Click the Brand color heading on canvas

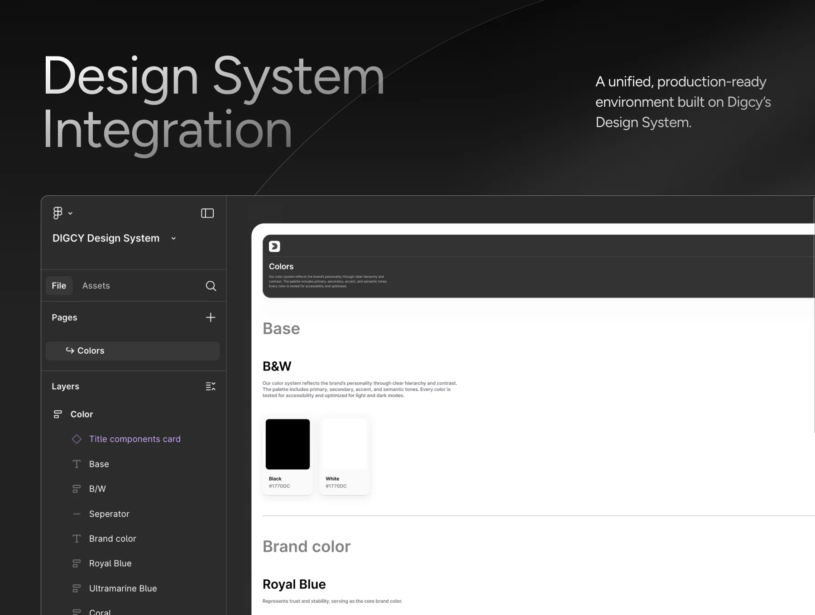click(x=307, y=547)
